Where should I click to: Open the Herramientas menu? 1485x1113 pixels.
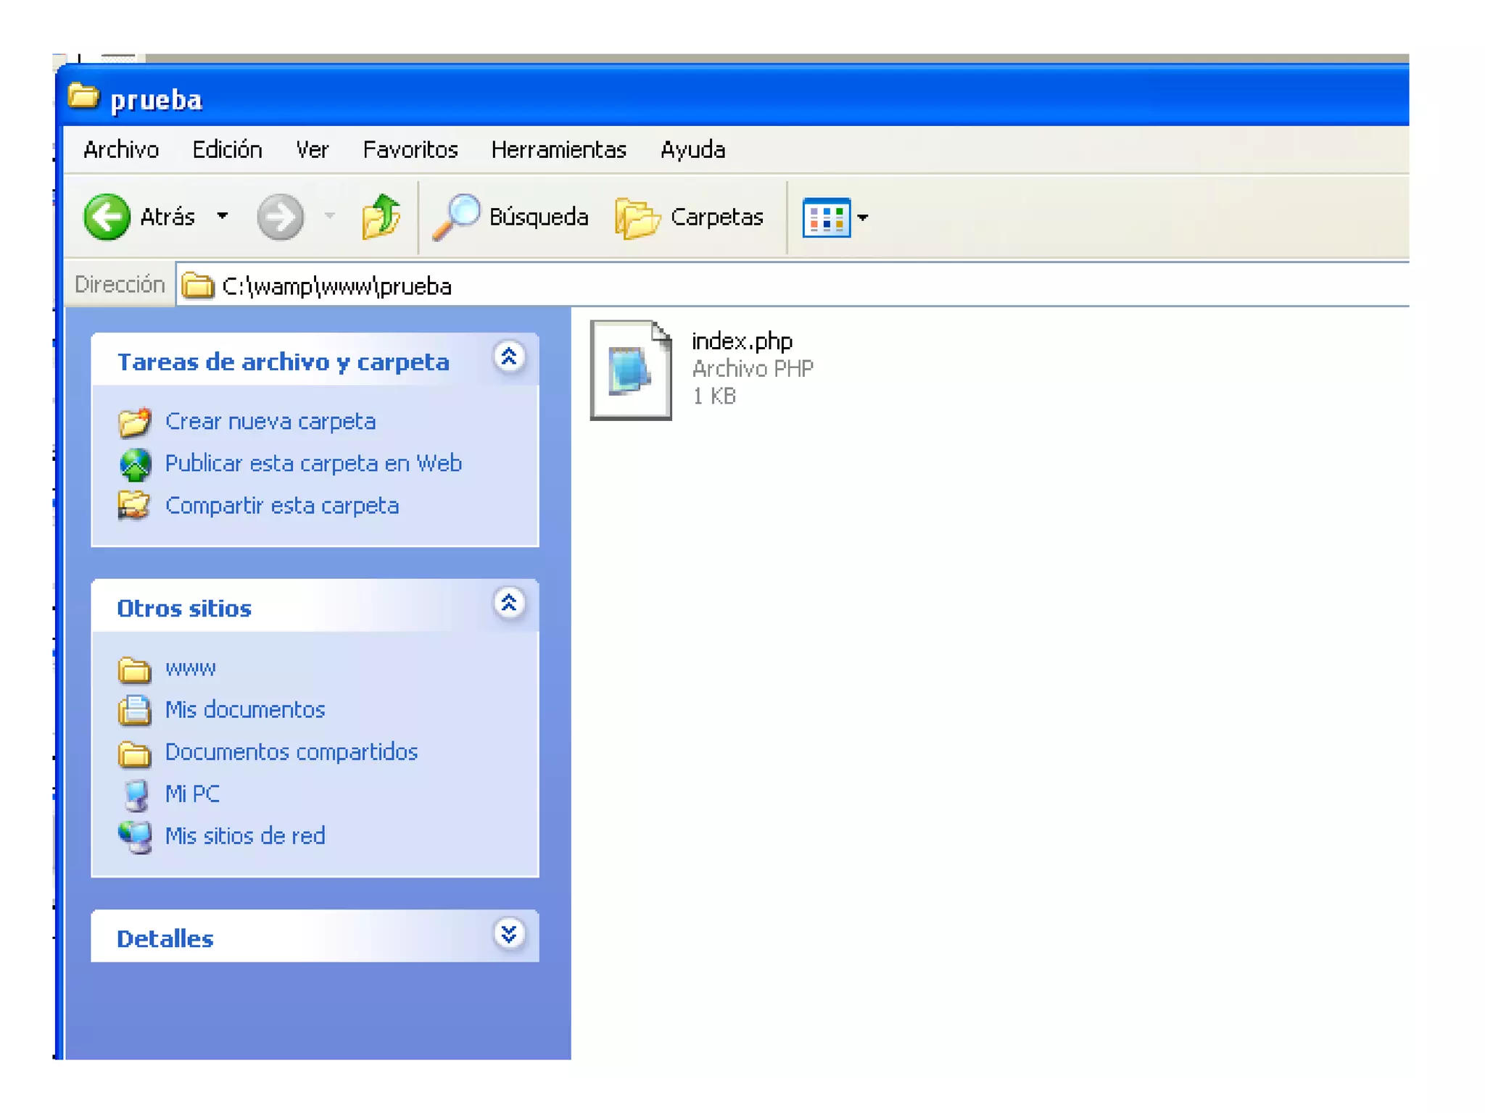coord(558,150)
